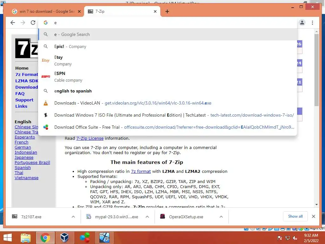Click the page vertical scrollbar thumb
Screen dimensions: 325x244
pos(316,70)
